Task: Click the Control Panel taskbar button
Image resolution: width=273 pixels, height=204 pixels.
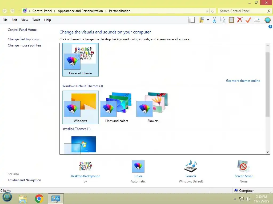Action: click(56, 199)
